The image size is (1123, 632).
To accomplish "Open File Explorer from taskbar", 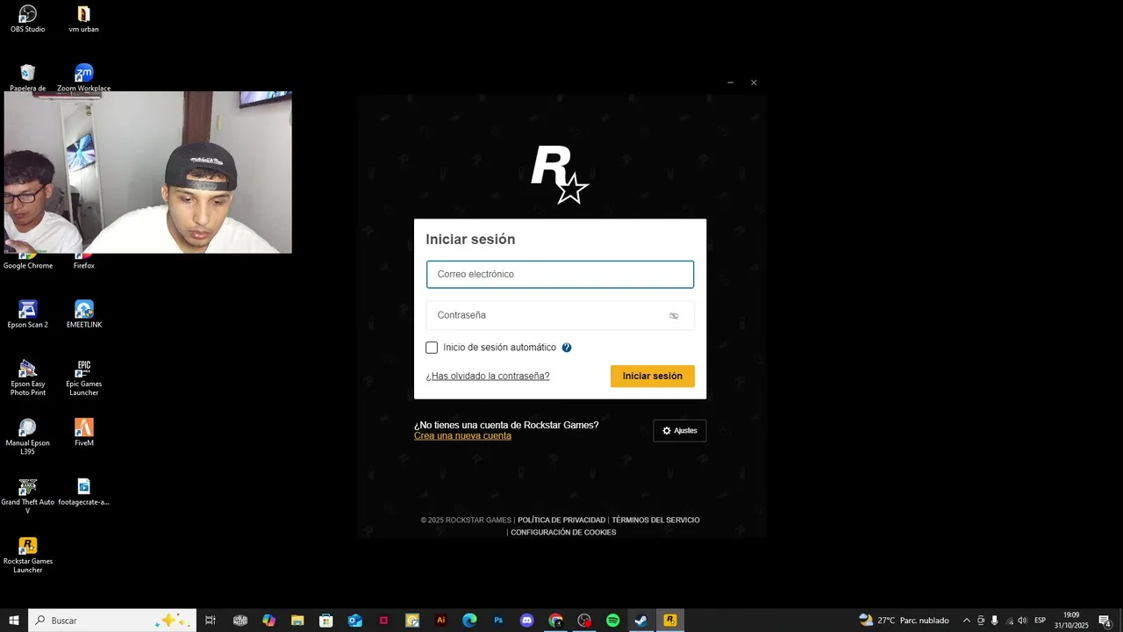I will 297,621.
